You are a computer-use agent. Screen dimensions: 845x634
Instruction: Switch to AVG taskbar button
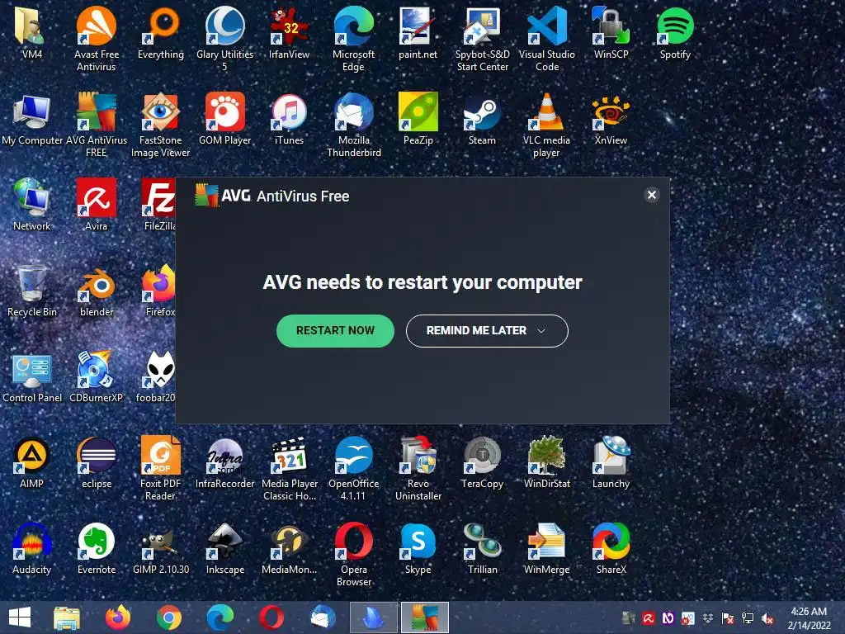(425, 617)
